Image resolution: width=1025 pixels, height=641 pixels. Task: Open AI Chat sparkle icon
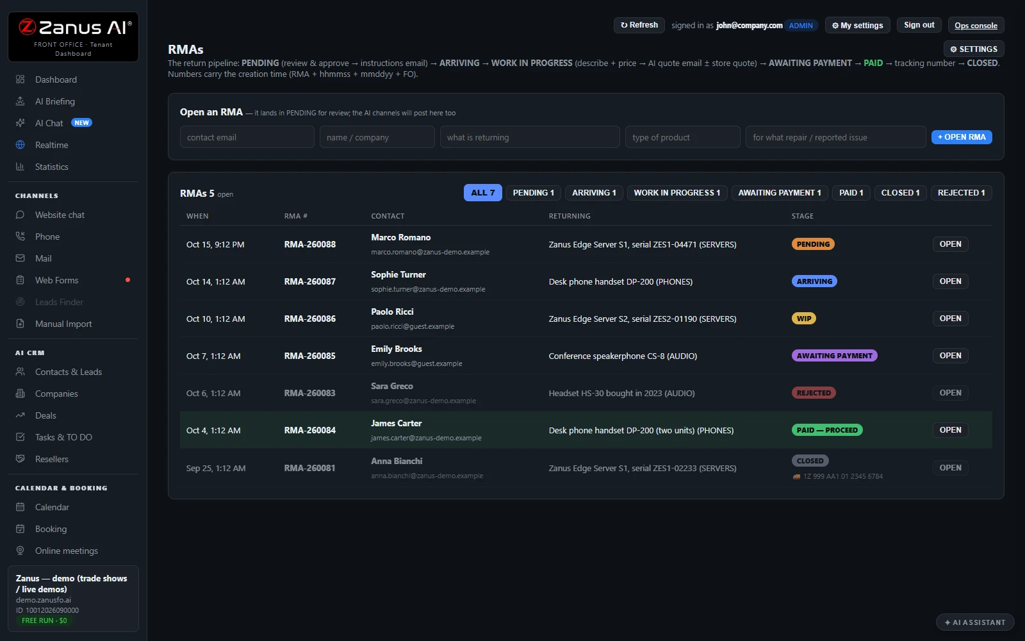pyautogui.click(x=20, y=123)
